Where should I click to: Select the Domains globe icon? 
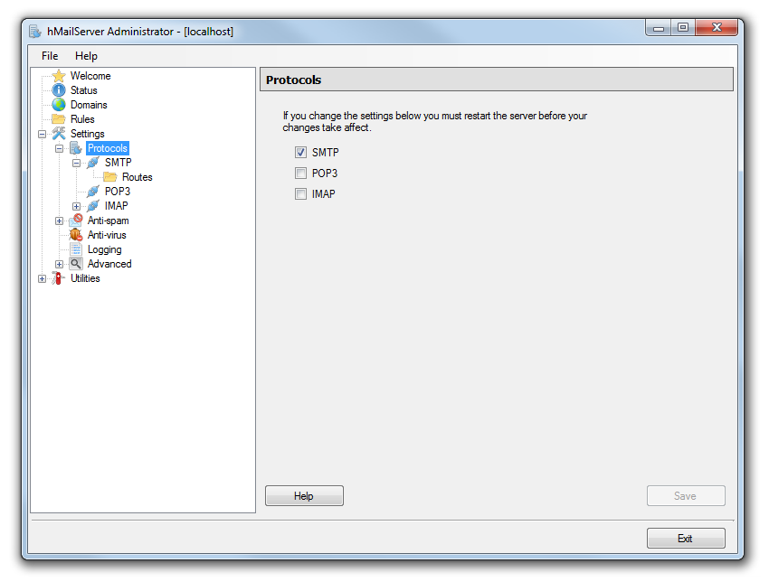[59, 105]
